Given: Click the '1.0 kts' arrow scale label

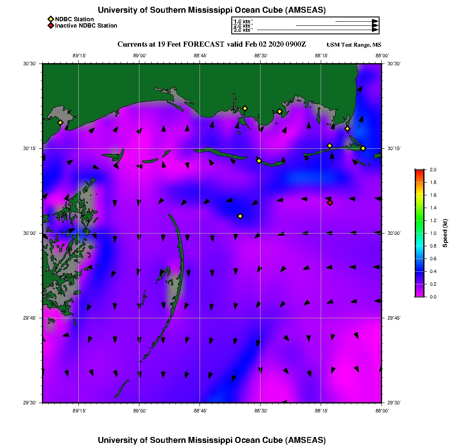Looking at the screenshot, I should click(242, 22).
